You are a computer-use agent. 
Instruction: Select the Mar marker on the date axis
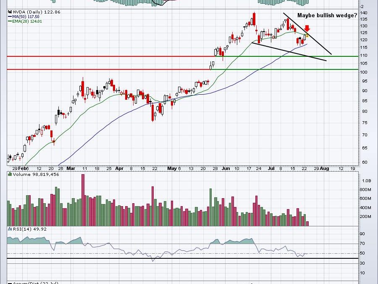[x=71, y=168]
